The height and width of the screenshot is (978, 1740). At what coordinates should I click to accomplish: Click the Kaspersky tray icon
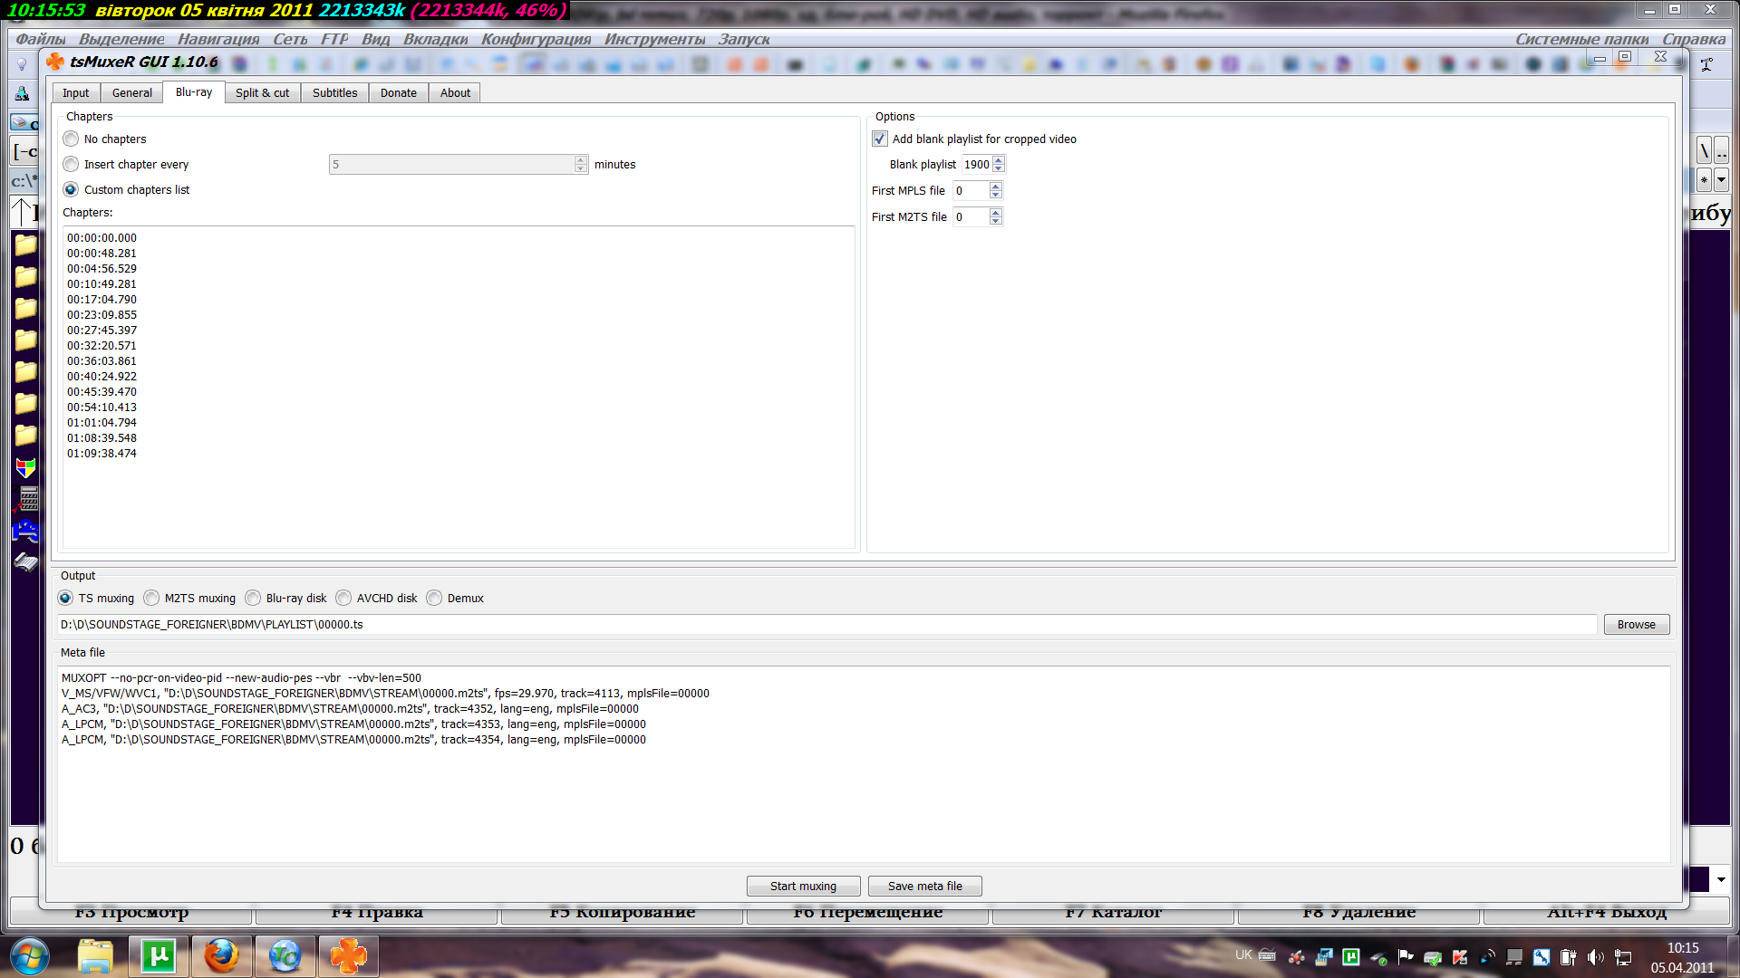tap(1460, 957)
